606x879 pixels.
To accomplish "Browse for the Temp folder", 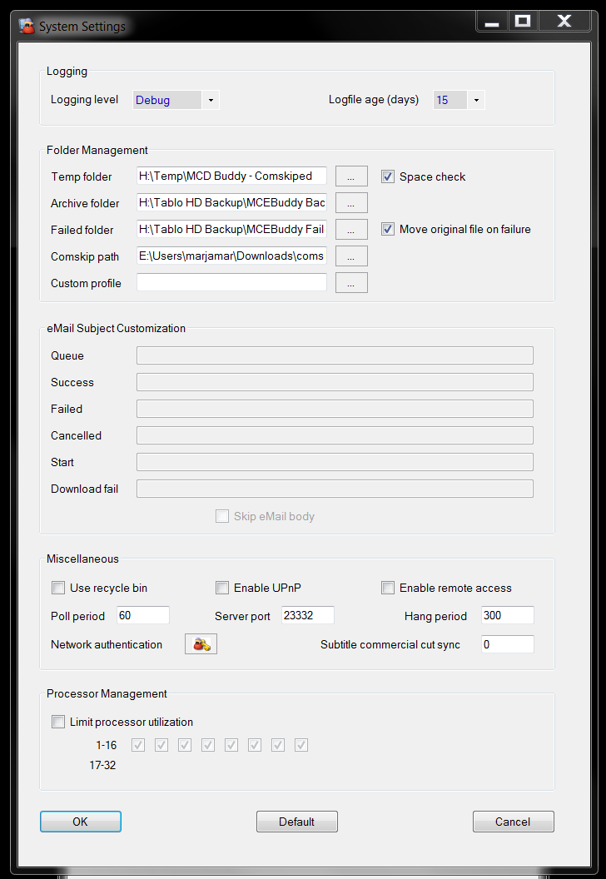I will pyautogui.click(x=351, y=176).
